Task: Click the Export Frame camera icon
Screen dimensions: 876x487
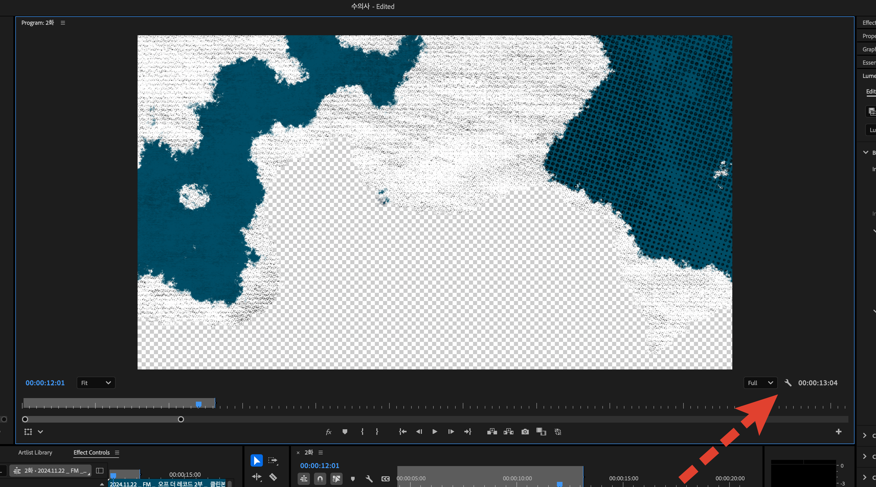Action: coord(525,432)
